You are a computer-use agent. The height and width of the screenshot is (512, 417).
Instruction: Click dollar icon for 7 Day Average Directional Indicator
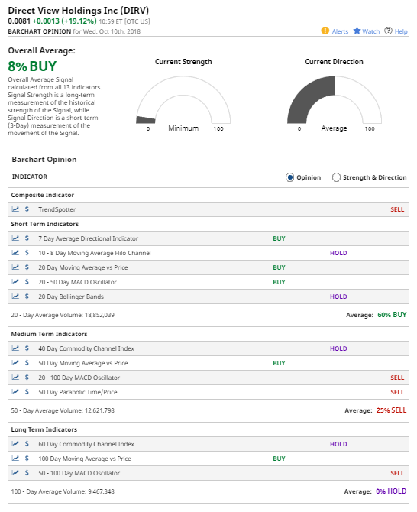coord(27,238)
